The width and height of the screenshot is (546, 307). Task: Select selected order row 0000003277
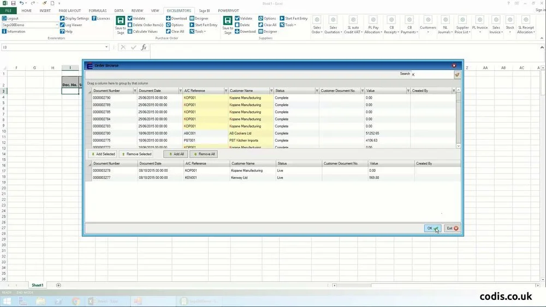coord(274,178)
